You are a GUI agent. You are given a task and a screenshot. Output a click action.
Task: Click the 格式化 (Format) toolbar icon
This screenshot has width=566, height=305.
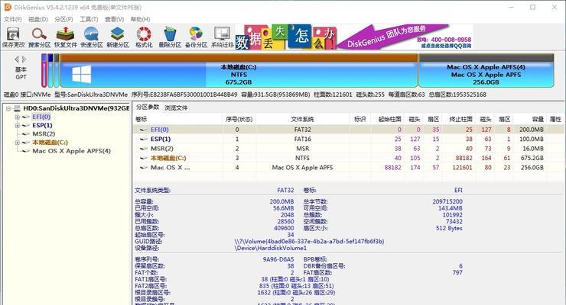(x=144, y=37)
